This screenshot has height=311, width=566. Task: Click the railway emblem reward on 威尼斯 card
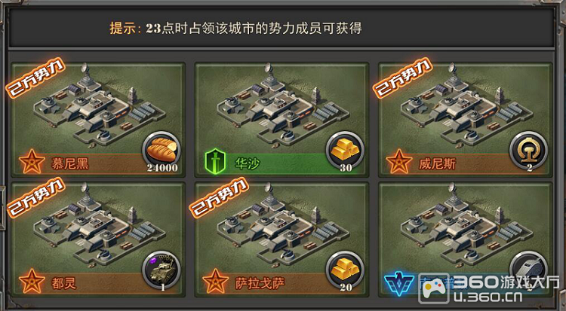(528, 151)
